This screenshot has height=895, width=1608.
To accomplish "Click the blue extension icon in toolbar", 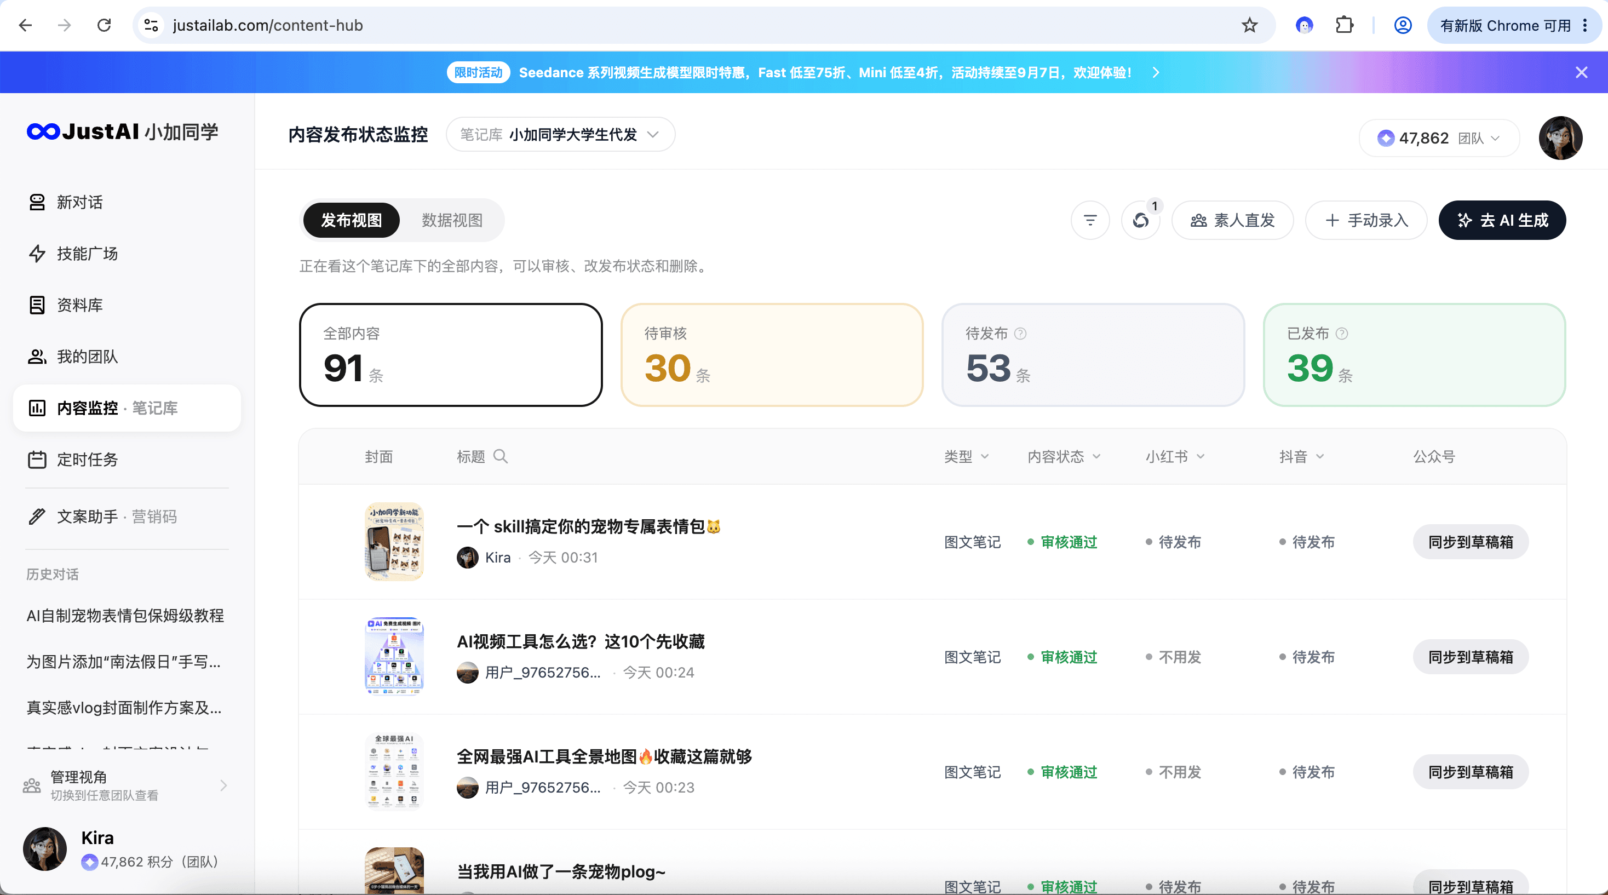I will pos(1304,26).
